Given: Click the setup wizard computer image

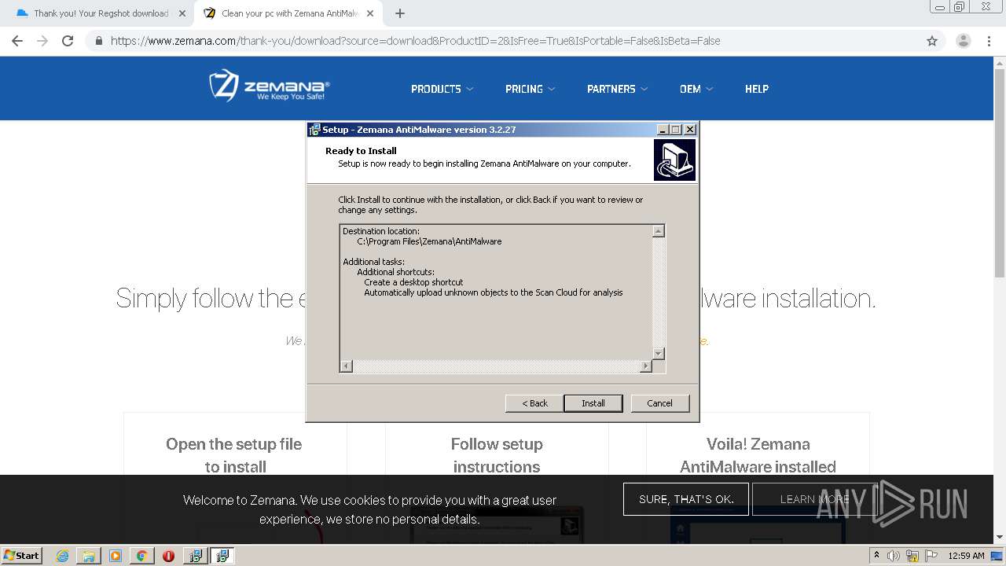Looking at the screenshot, I should [674, 160].
